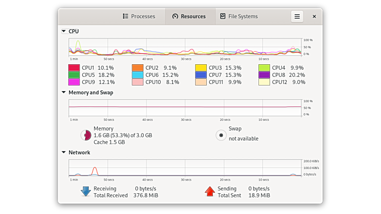The image size is (381, 214).
Task: Collapse the CPU section
Action: [x=64, y=31]
